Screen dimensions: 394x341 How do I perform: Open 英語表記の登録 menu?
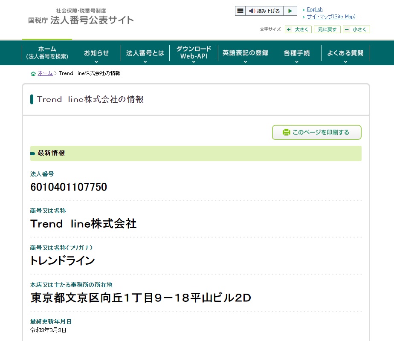tap(245, 53)
